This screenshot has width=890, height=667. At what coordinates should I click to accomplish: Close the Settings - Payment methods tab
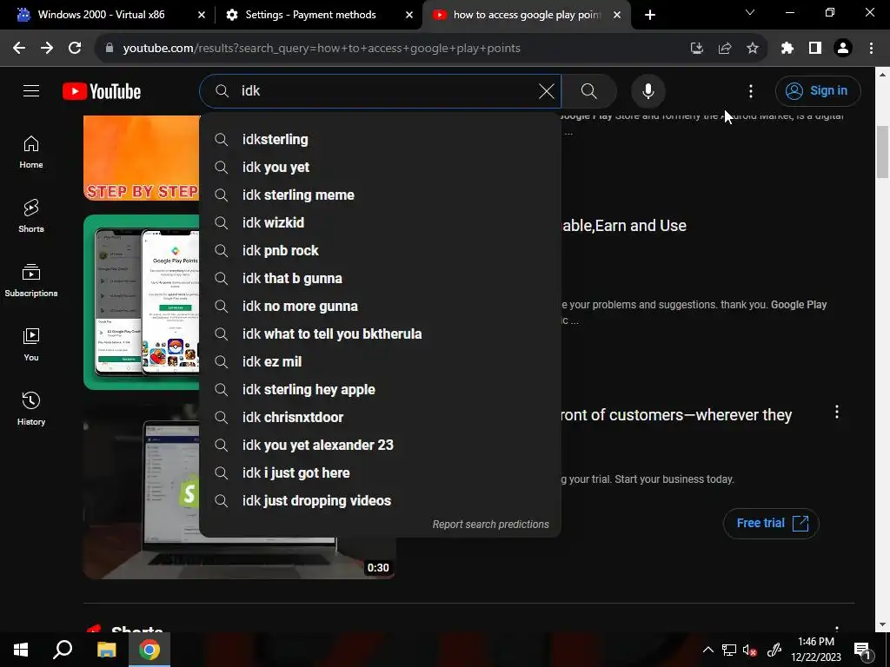coord(409,15)
